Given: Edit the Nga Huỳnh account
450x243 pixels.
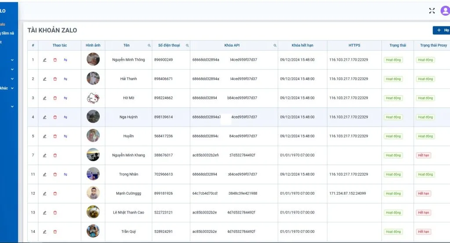Looking at the screenshot, I should tap(44, 117).
